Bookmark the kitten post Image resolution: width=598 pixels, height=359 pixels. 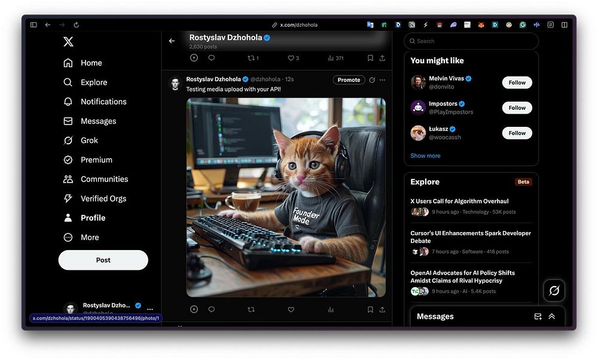[x=370, y=309]
